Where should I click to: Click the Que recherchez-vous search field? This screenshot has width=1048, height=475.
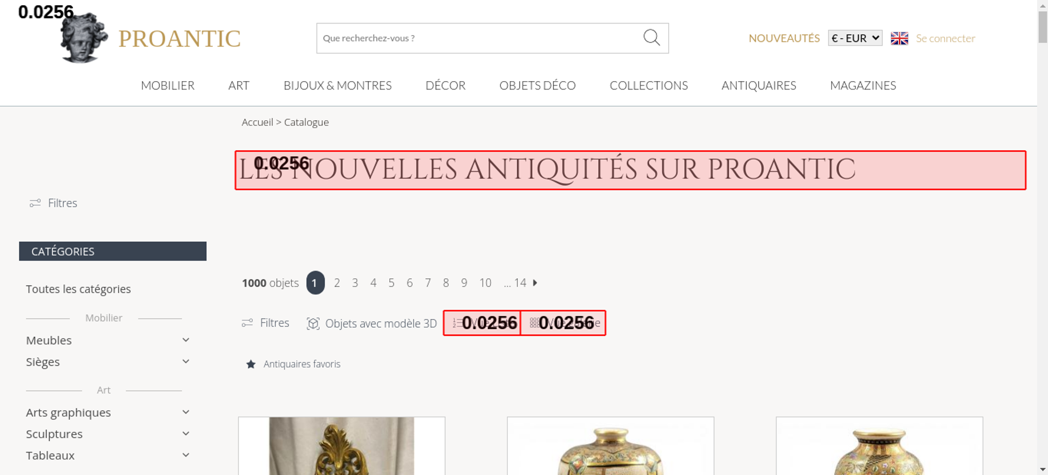pos(479,38)
